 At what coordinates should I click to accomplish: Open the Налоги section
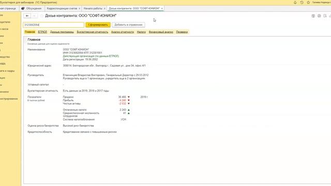pyautogui.click(x=141, y=32)
